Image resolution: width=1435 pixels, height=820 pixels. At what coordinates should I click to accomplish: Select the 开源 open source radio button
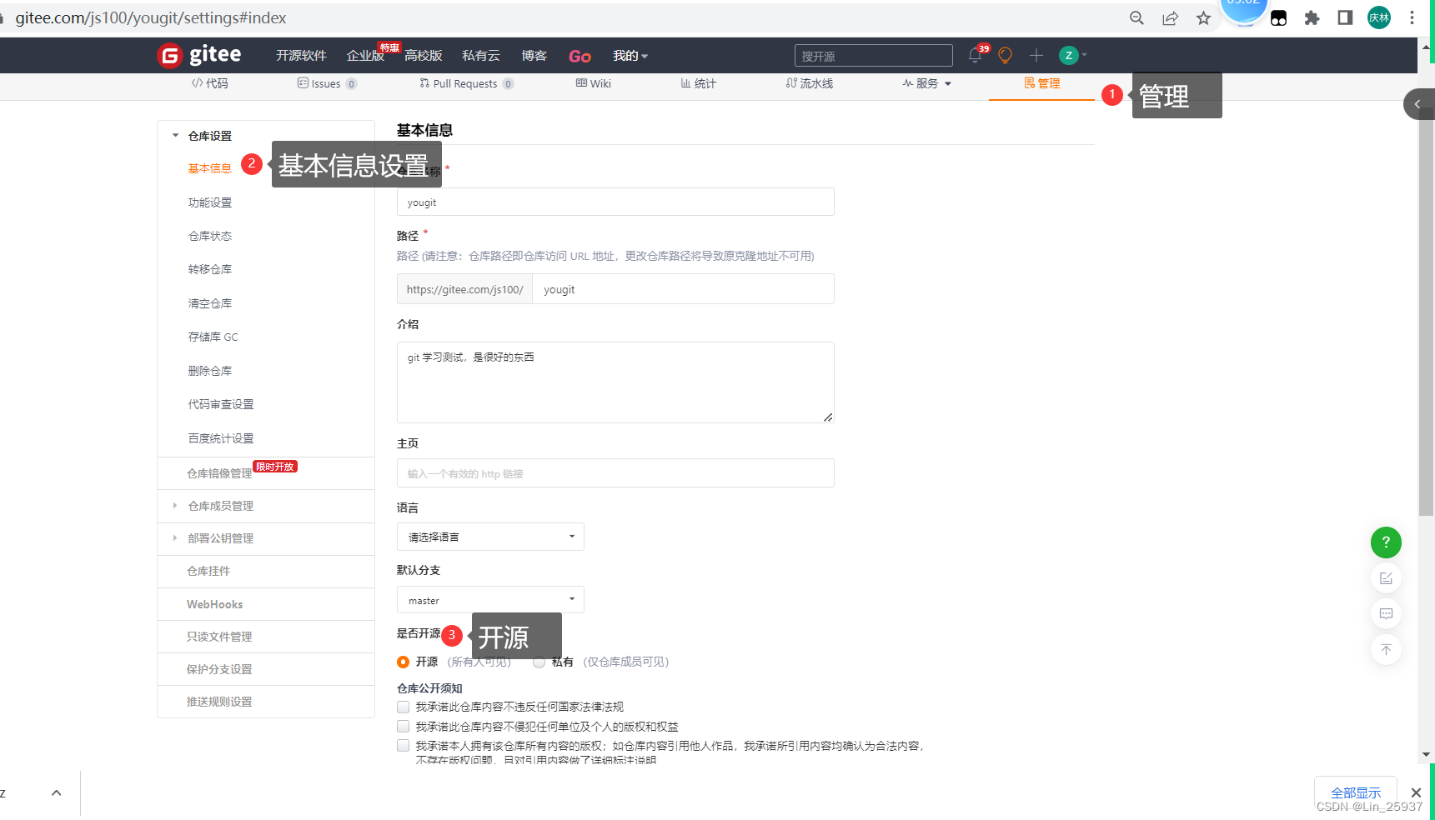tap(404, 662)
